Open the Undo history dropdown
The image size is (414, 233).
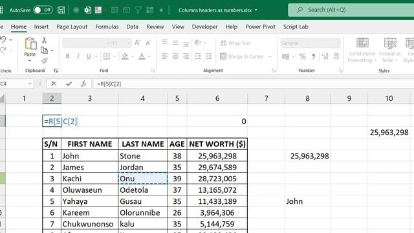pyautogui.click(x=11, y=40)
